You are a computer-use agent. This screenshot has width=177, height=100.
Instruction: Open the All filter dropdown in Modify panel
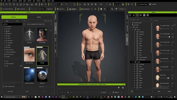click(x=144, y=19)
